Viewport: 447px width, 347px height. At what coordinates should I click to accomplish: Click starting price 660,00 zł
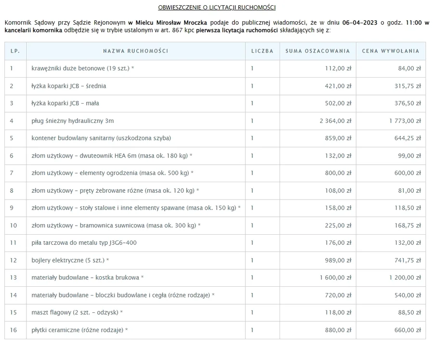[408, 330]
